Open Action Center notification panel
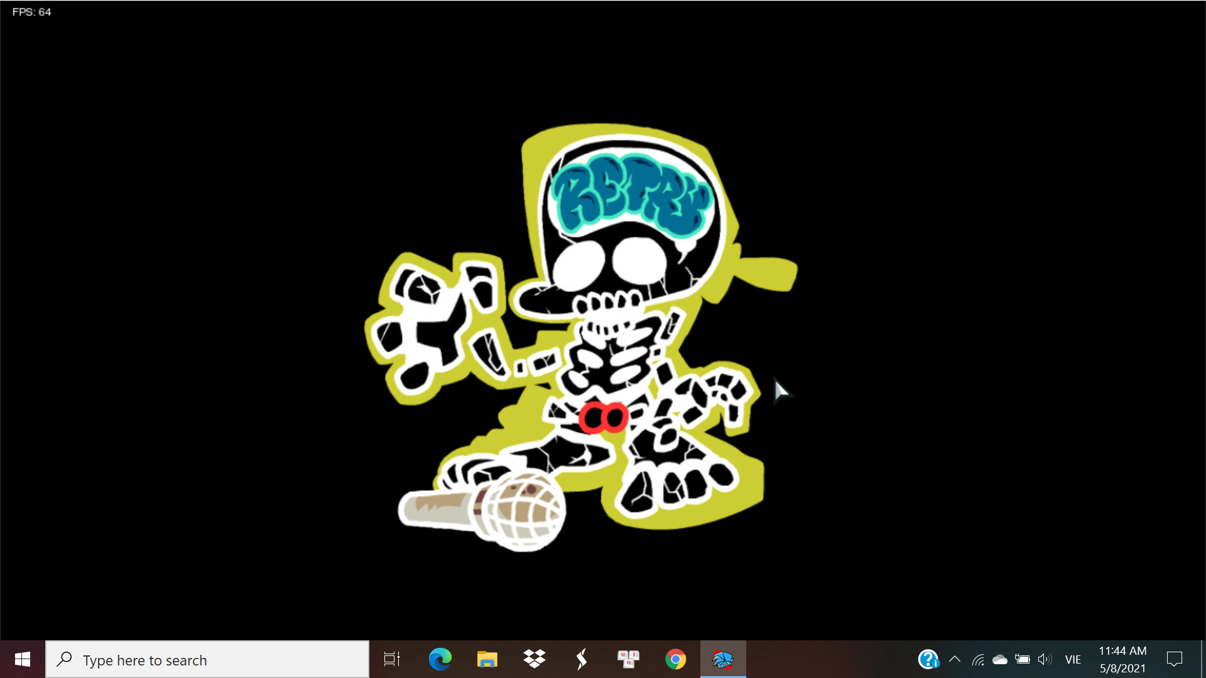The image size is (1206, 678). pos(1175,659)
